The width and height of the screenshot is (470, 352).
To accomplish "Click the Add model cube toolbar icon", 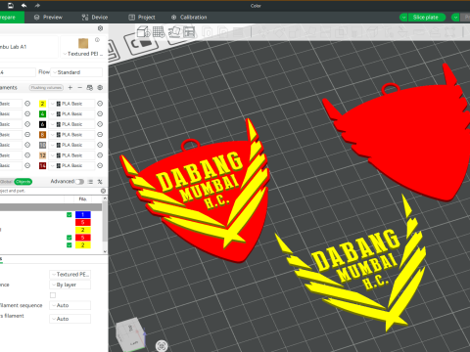I will point(143,32).
